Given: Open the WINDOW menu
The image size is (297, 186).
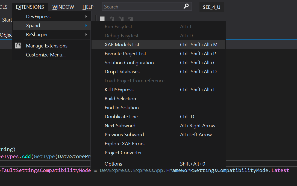Looking at the screenshot, I should 63,7.
